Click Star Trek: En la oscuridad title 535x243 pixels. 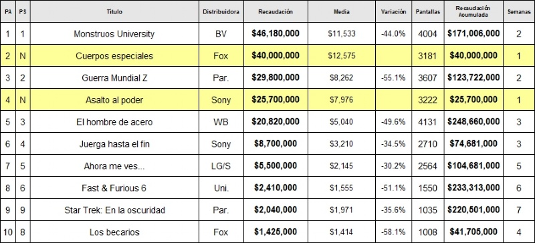pos(114,210)
